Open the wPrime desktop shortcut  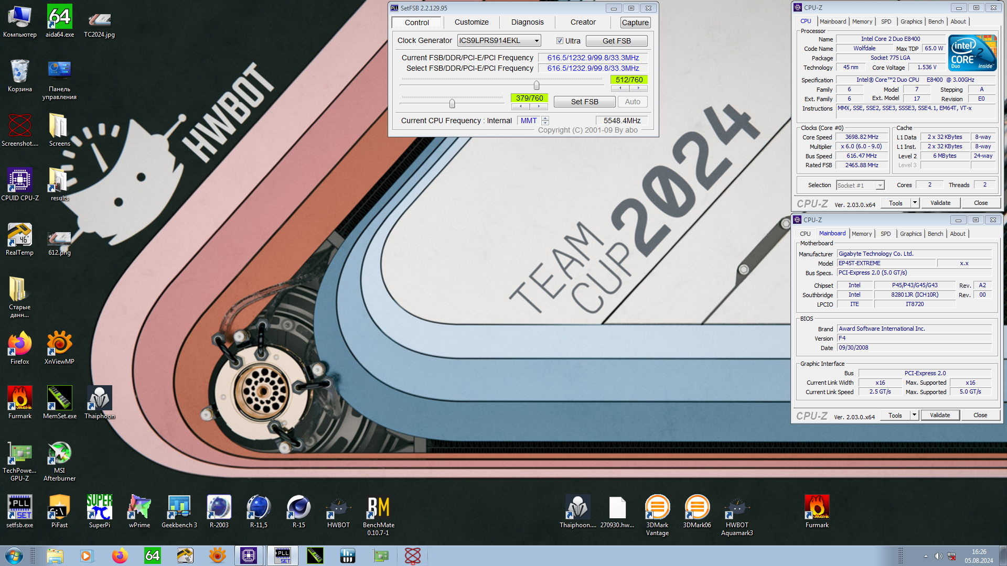point(140,511)
